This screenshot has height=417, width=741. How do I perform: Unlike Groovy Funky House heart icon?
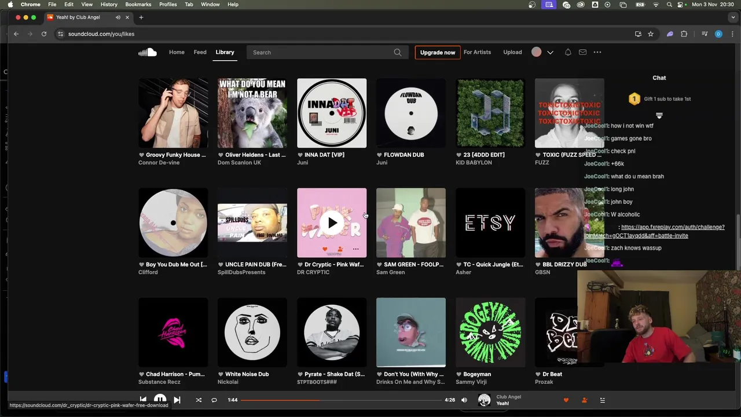coord(141,155)
